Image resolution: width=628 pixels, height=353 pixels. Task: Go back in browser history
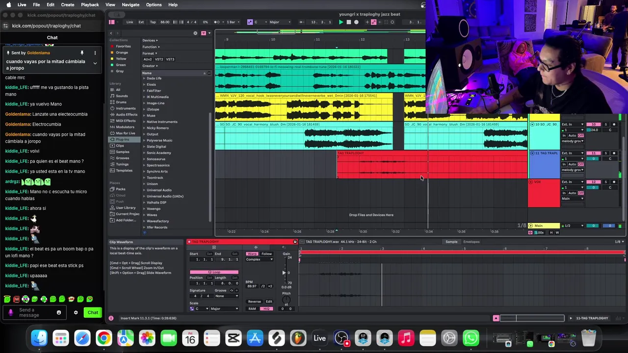[x=111, y=33]
